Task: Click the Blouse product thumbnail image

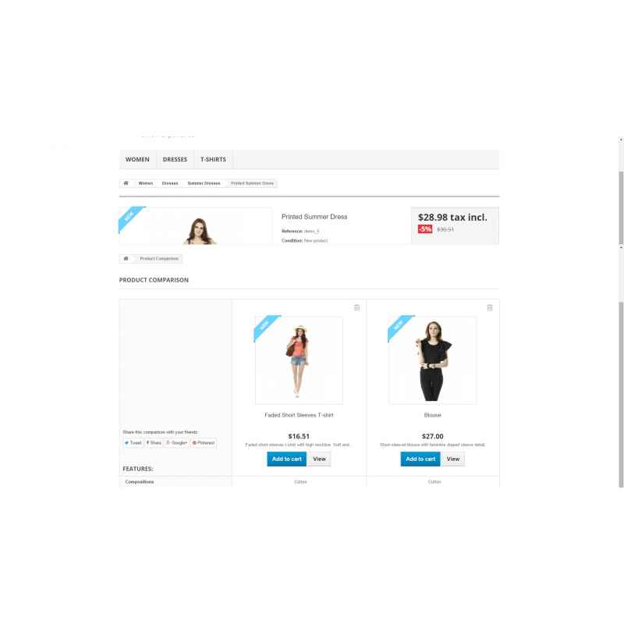Action: [433, 360]
